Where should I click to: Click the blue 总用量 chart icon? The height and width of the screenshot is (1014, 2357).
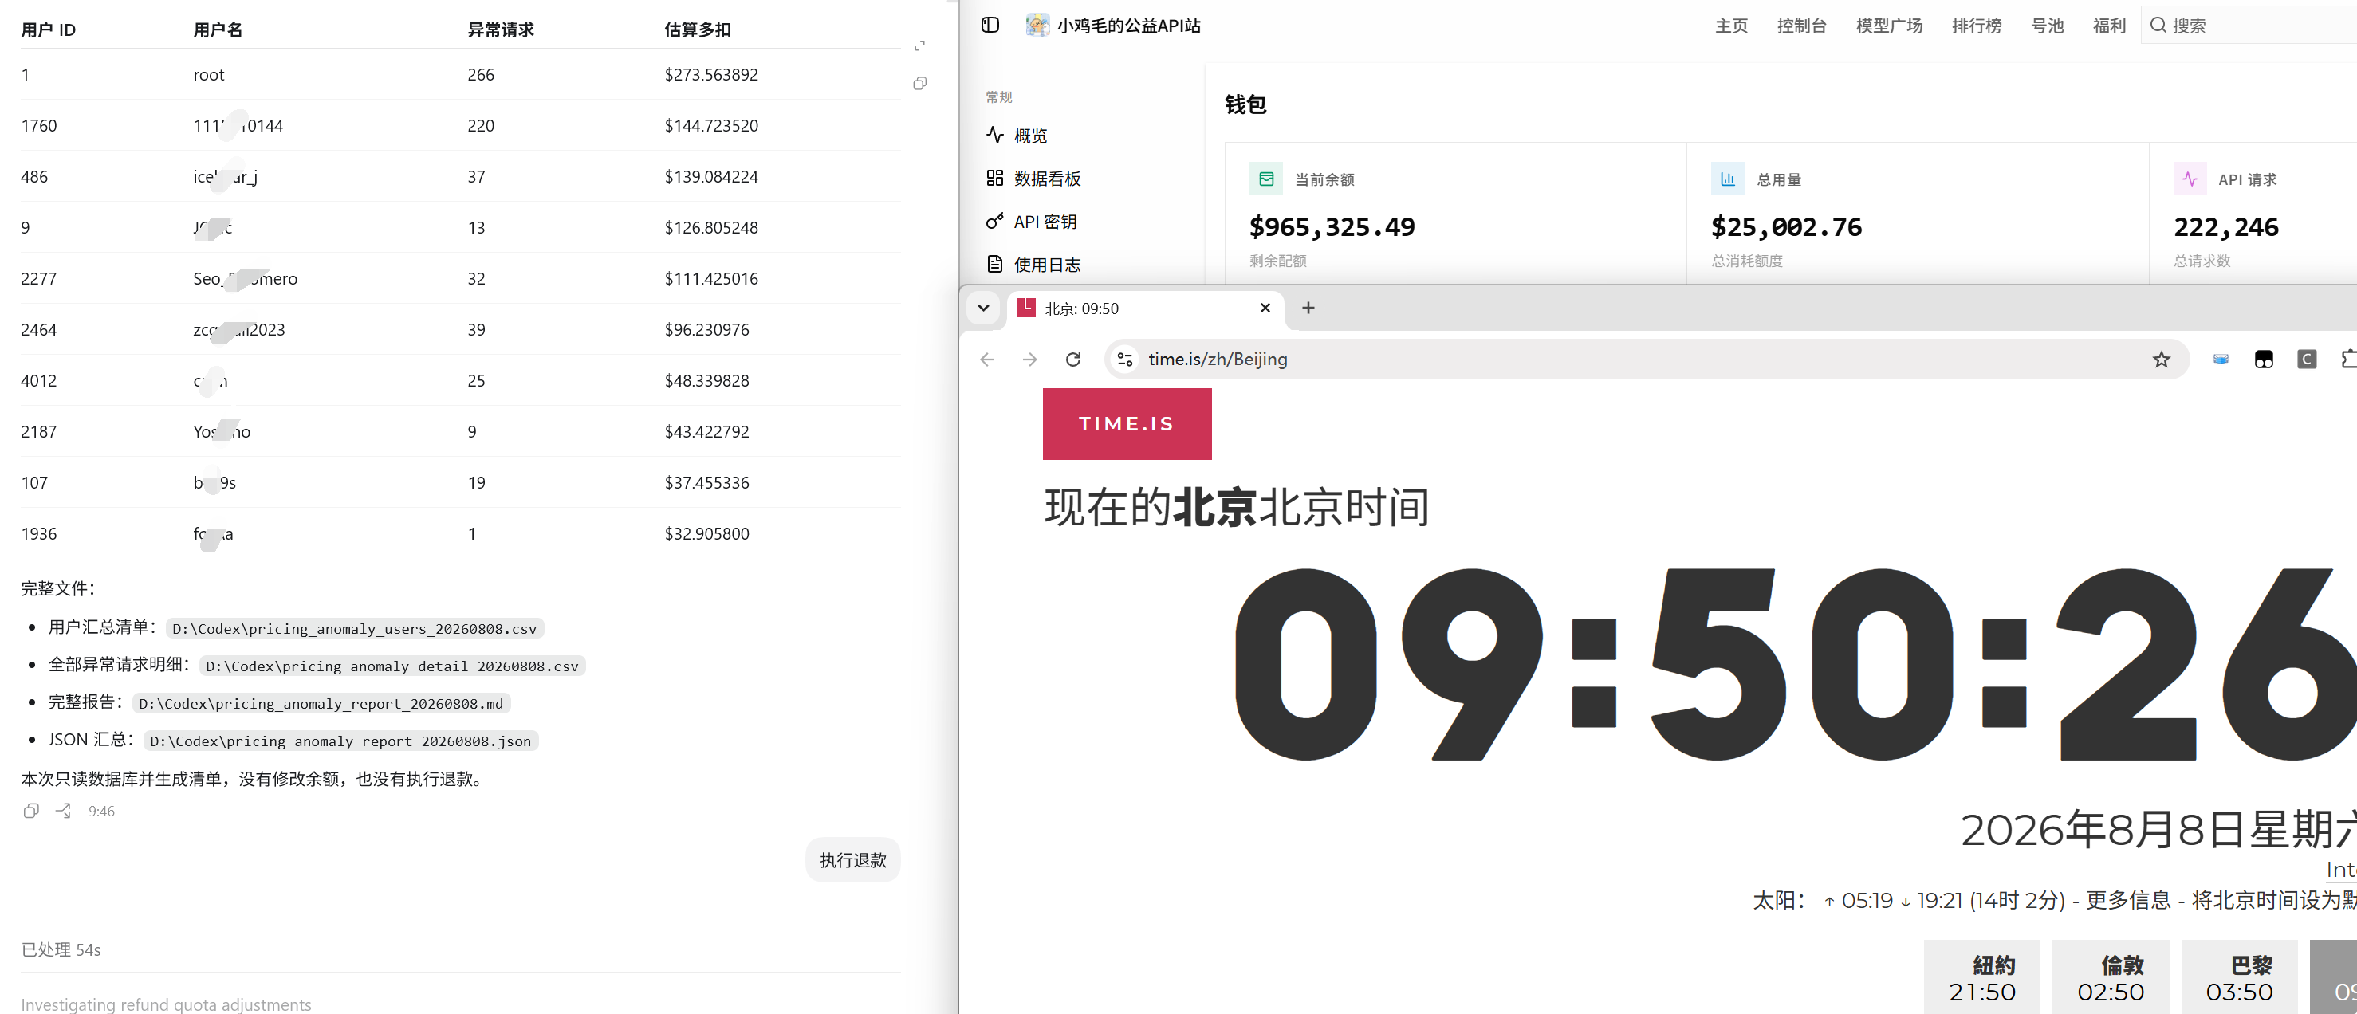(1728, 179)
